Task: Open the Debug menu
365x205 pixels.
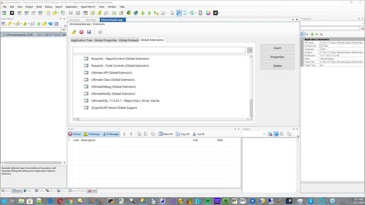Action: pos(48,7)
